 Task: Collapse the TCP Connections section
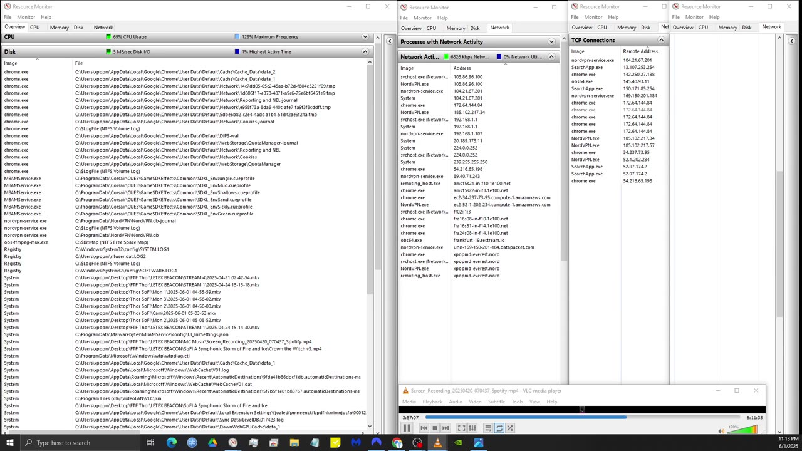click(661, 40)
